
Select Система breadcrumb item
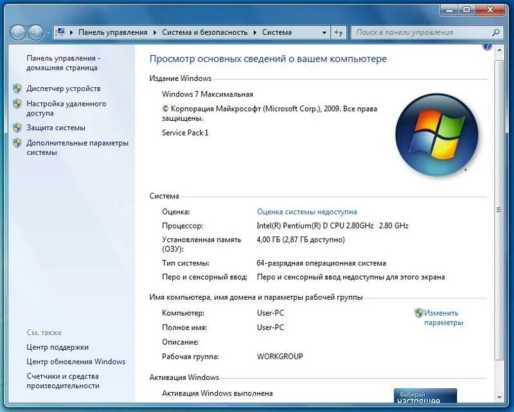click(277, 32)
